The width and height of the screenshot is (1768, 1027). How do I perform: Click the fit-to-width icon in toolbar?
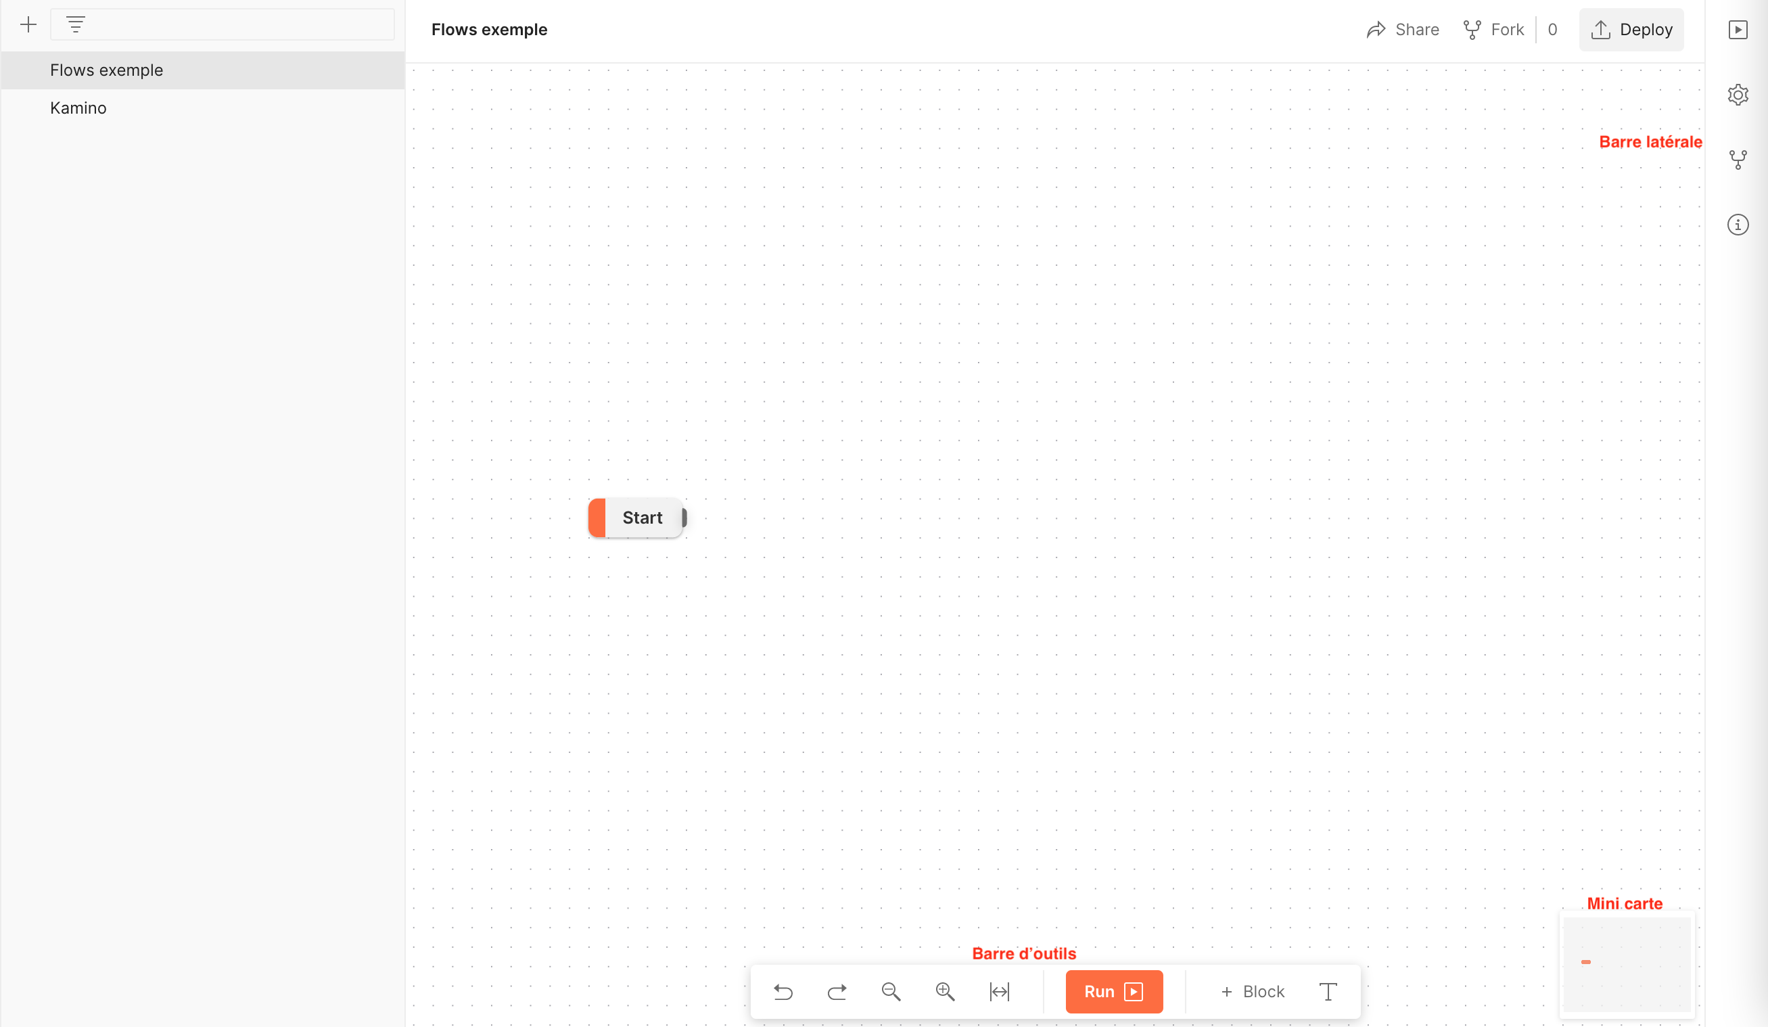tap(999, 991)
